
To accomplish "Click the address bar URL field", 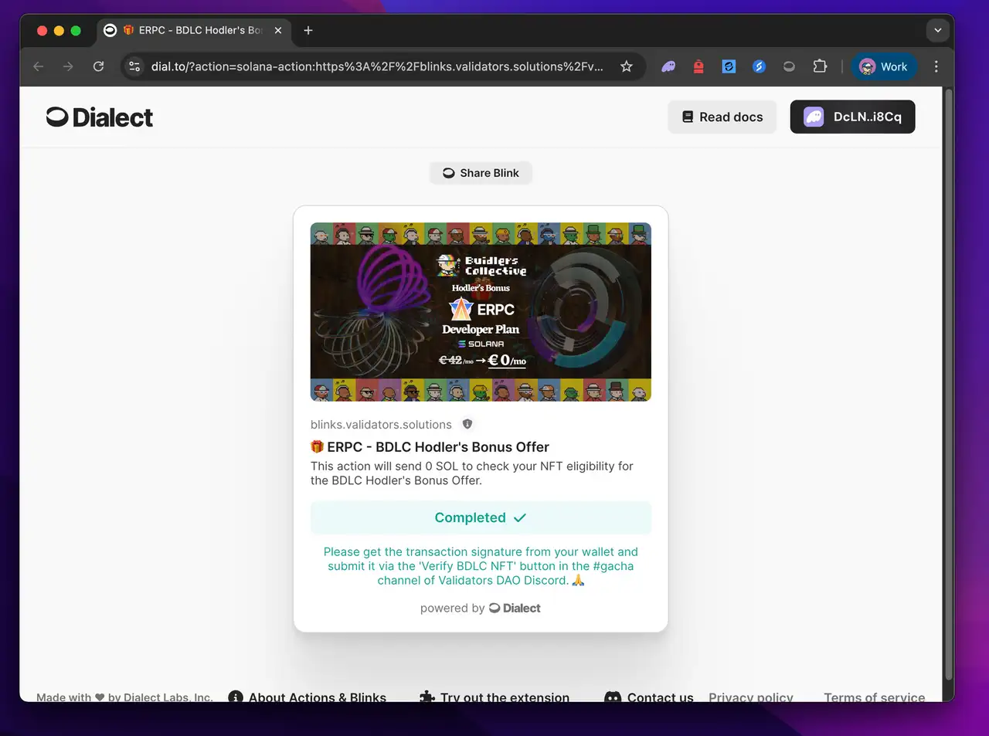I will coord(377,66).
